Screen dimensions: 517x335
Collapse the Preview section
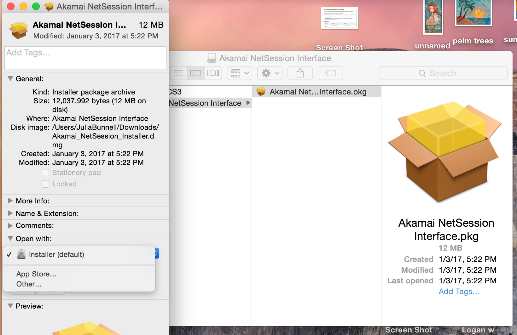10,306
